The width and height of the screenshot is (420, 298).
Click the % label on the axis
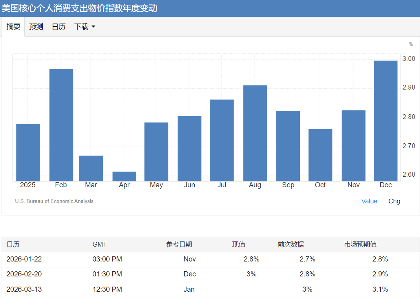click(x=411, y=44)
